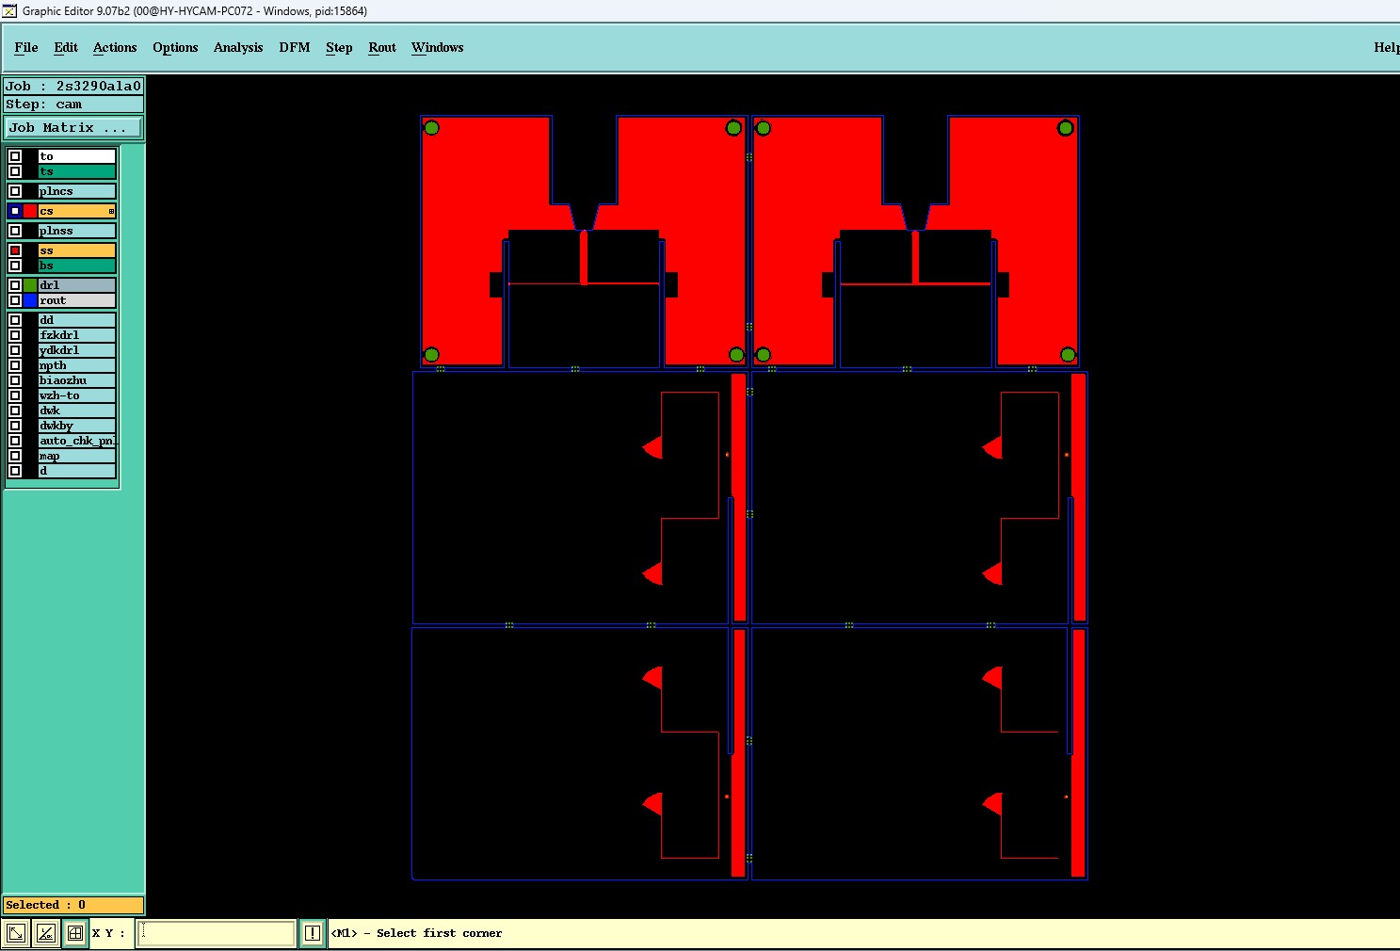Toggle the 'plncs' layer display checkbox
Viewport: 1400px width, 951px height.
[x=15, y=191]
